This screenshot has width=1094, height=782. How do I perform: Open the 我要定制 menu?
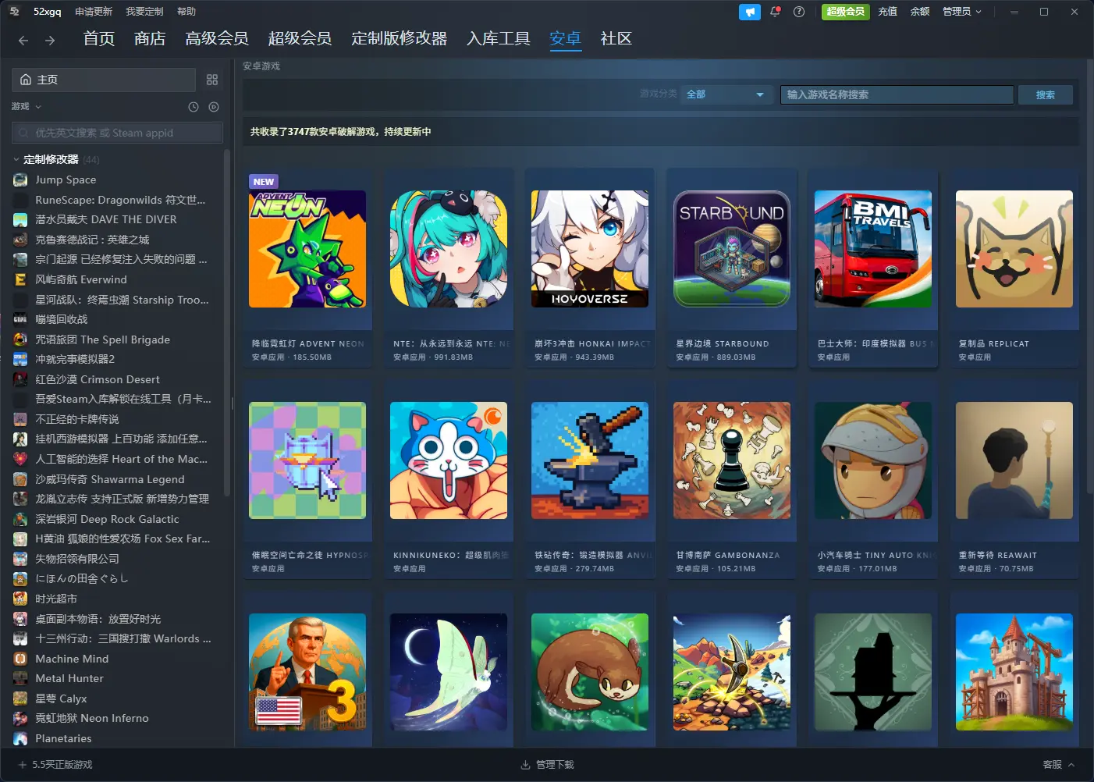point(144,12)
